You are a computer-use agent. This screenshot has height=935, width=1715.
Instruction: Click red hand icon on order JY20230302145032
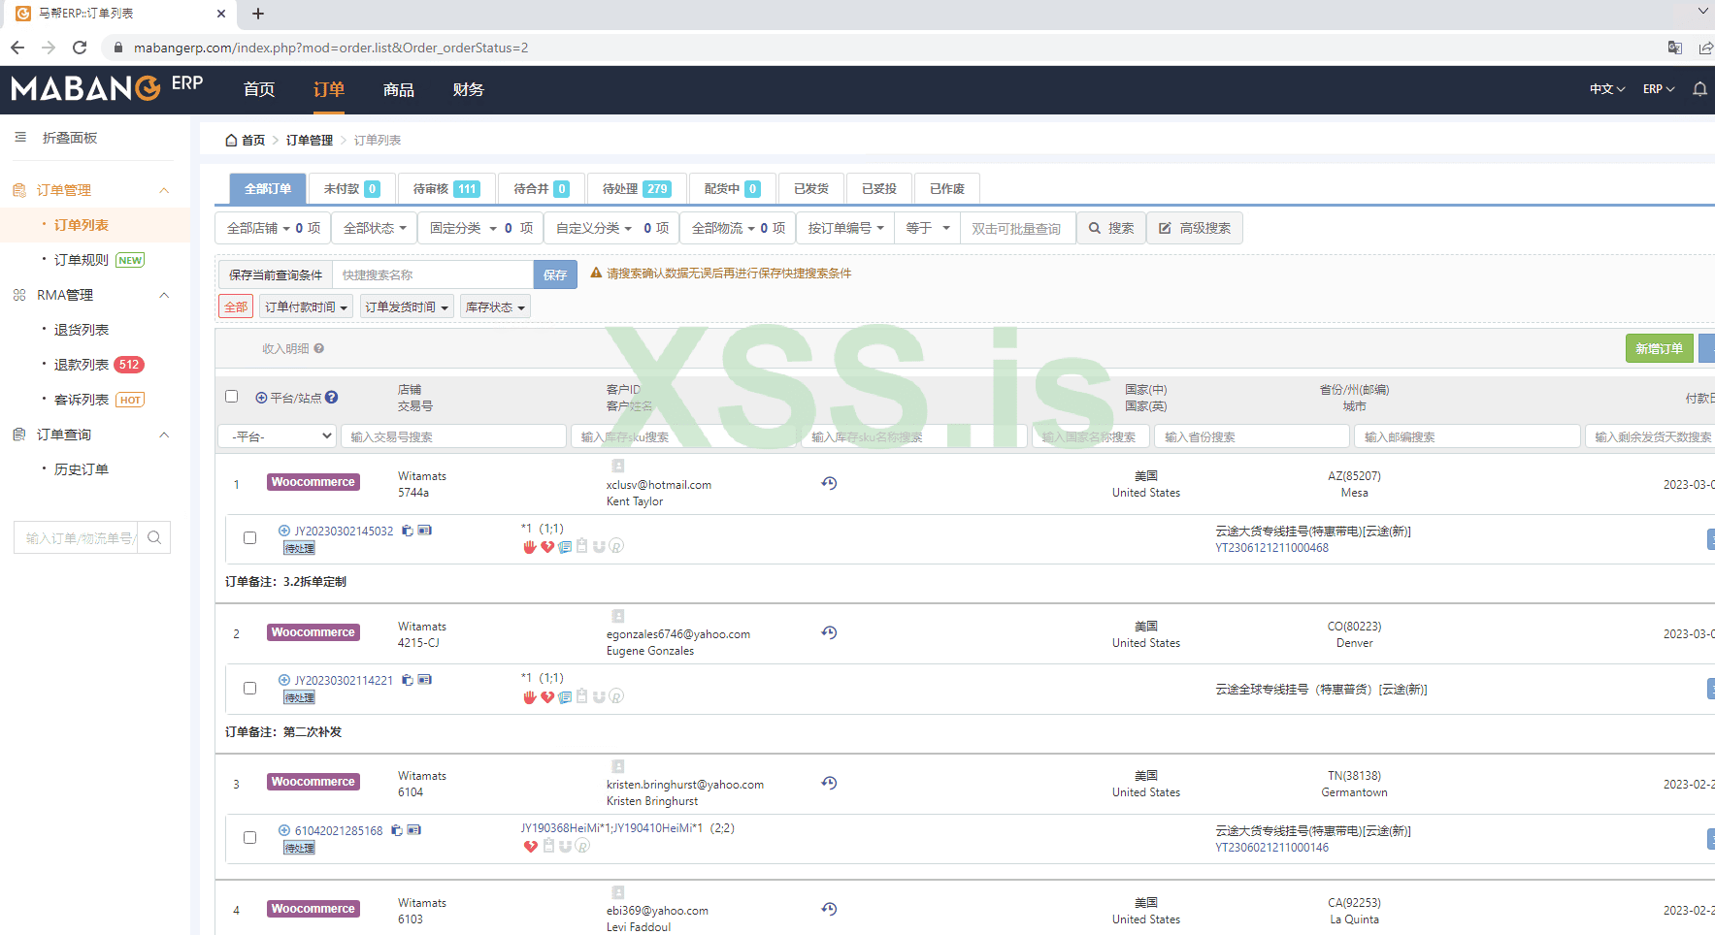(530, 547)
